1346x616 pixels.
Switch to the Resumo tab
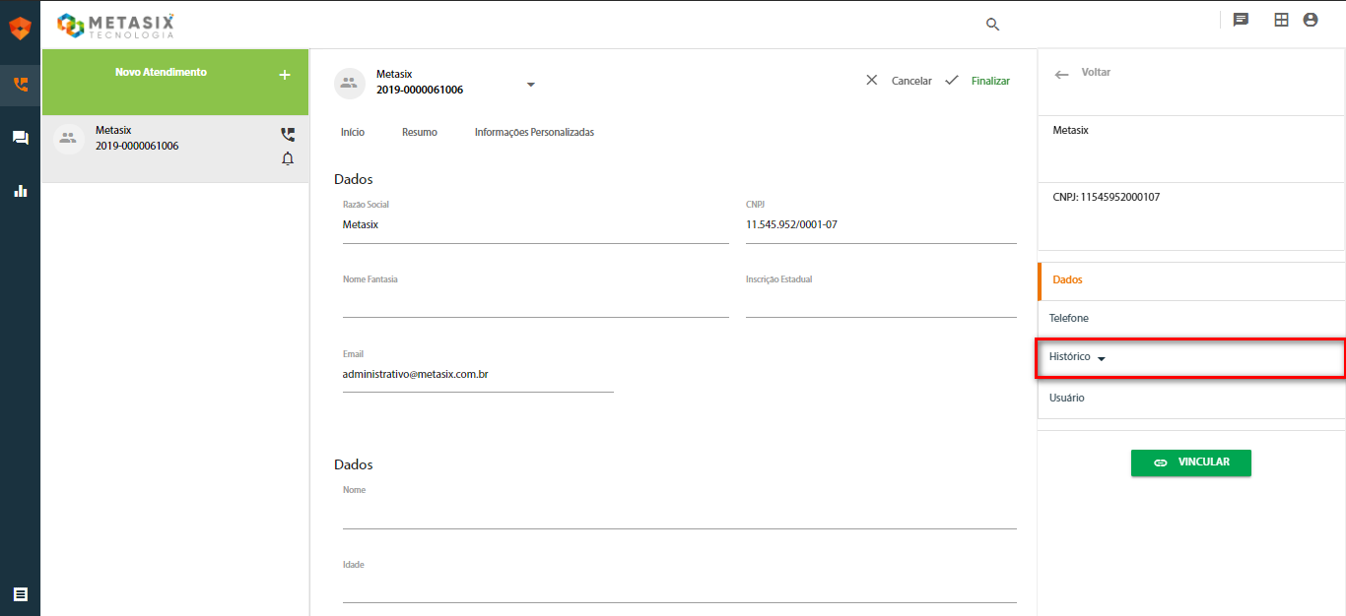point(420,132)
